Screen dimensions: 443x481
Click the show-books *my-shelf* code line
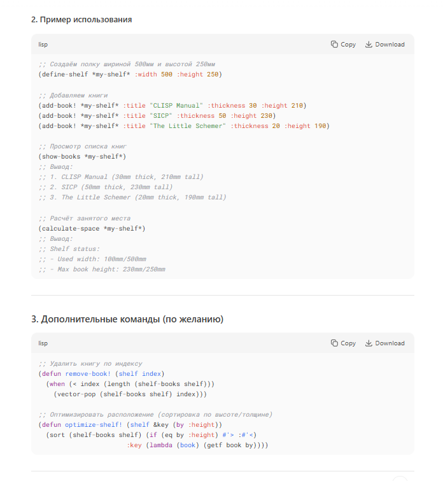point(82,156)
